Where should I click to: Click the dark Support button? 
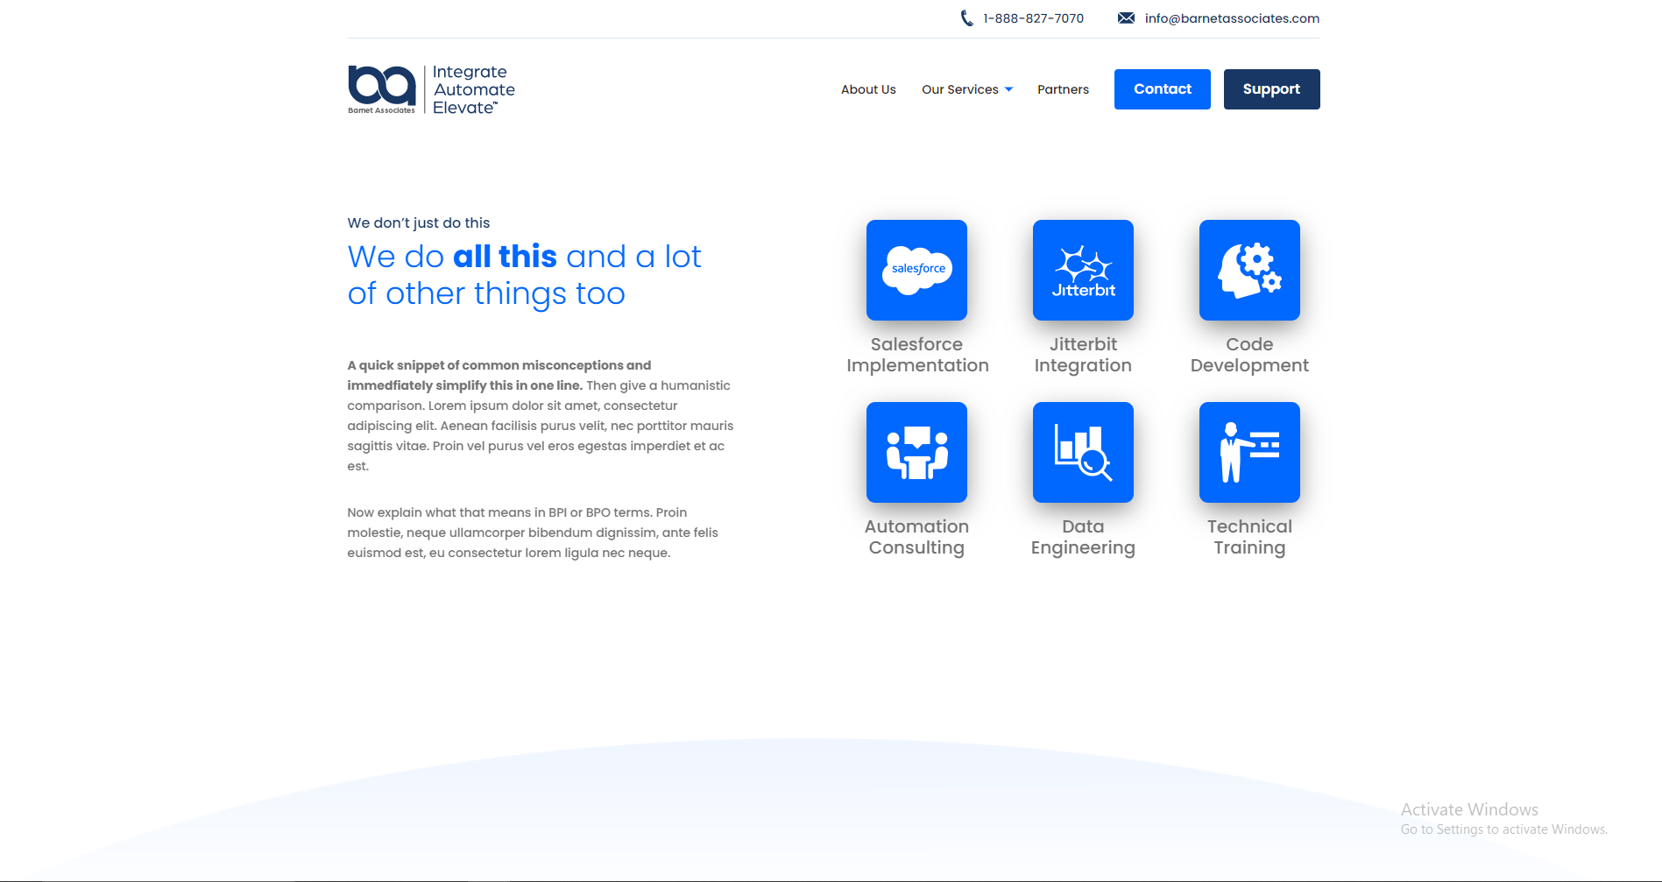(1271, 89)
